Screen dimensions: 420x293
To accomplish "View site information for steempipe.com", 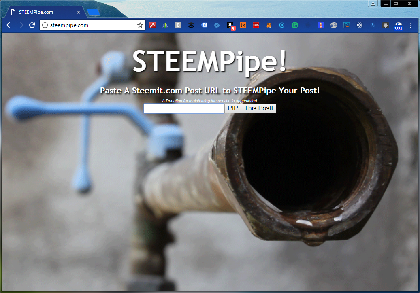I will click(x=45, y=25).
